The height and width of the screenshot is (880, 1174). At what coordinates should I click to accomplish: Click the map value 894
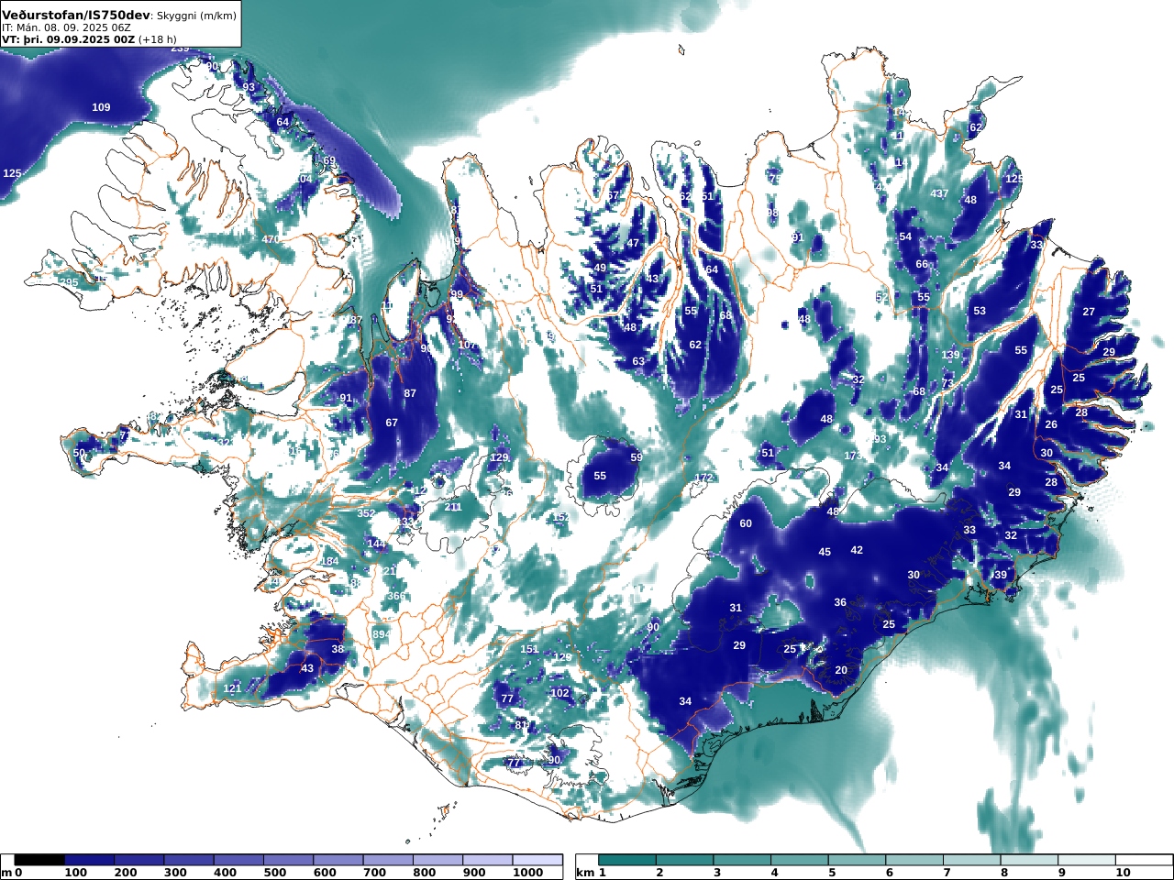382,634
